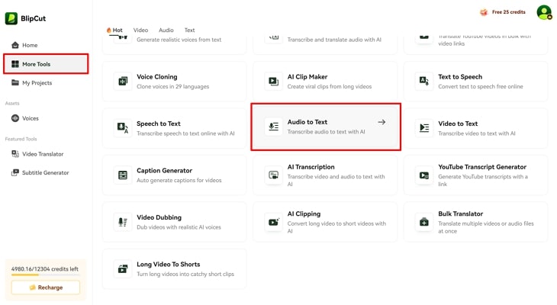Image resolution: width=557 pixels, height=305 pixels.
Task: Open My Projects in the sidebar
Action: point(37,83)
